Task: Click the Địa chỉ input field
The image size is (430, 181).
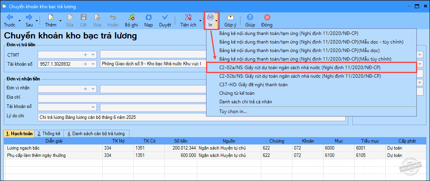Action: tap(122, 98)
